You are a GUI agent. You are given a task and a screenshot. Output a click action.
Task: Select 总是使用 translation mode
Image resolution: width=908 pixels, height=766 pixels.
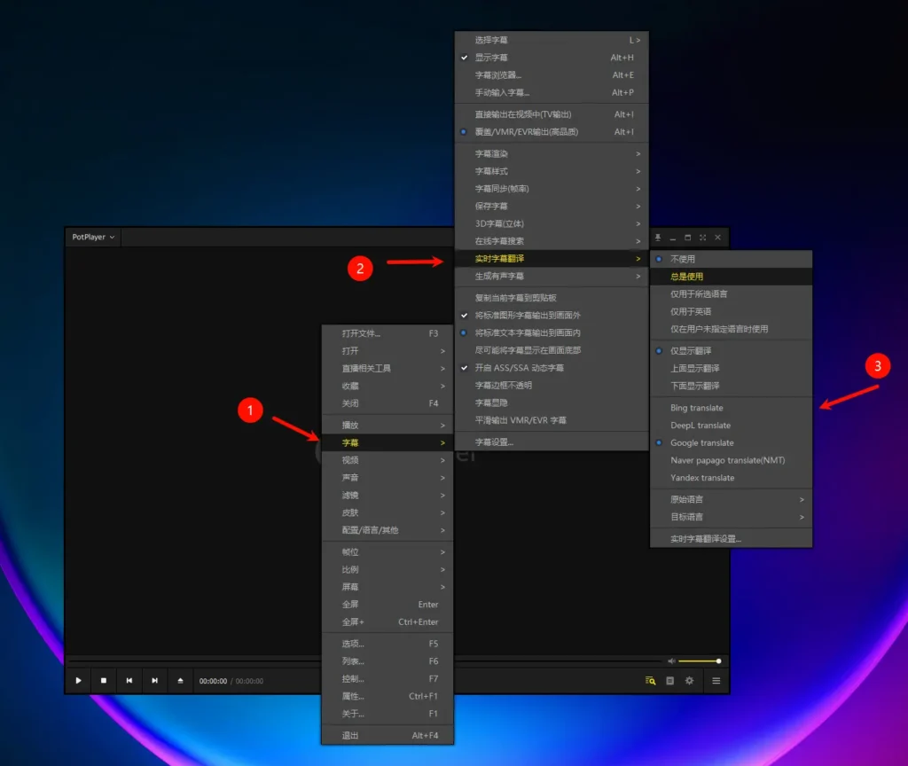point(731,277)
